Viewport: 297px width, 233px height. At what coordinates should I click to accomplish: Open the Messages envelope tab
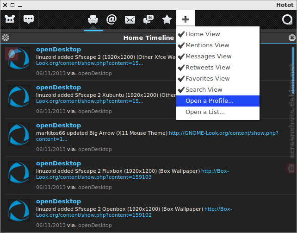(x=130, y=20)
